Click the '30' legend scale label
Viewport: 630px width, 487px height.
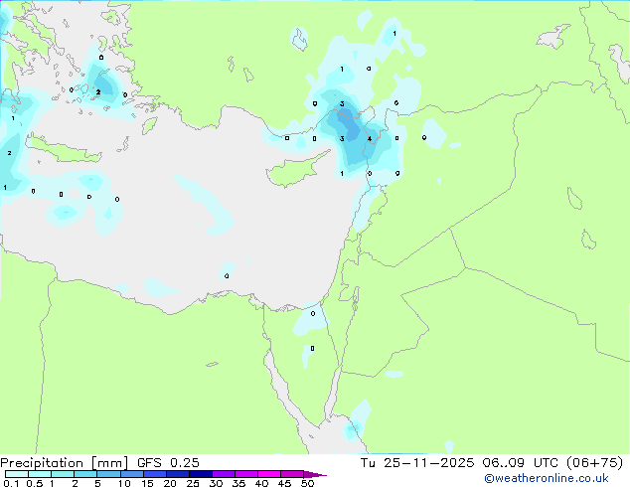coord(216,483)
